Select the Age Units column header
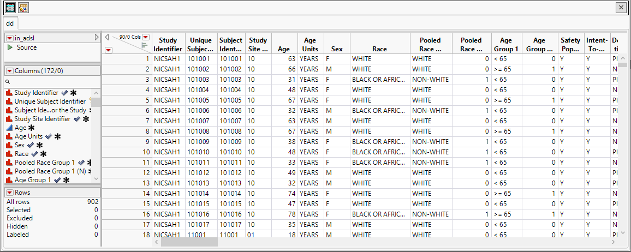The image size is (631, 252). 310,44
